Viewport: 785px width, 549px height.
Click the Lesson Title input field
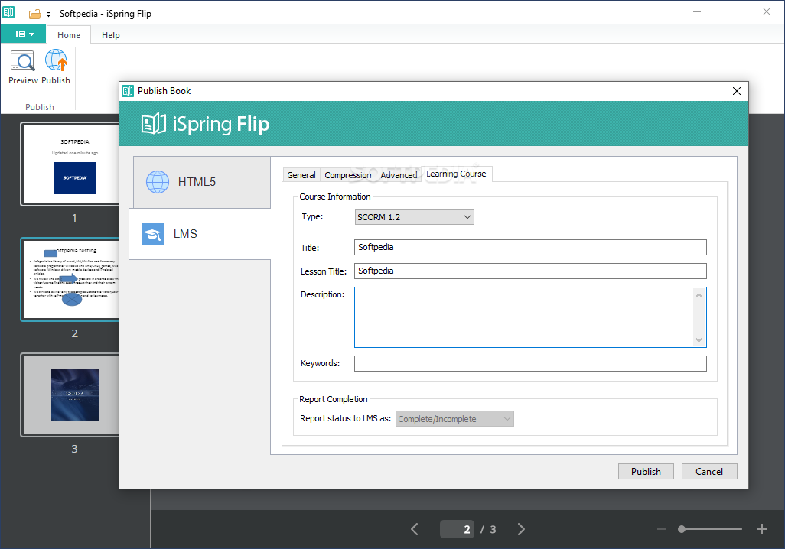[530, 271]
